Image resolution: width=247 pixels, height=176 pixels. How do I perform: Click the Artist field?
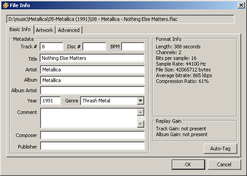[92, 70]
